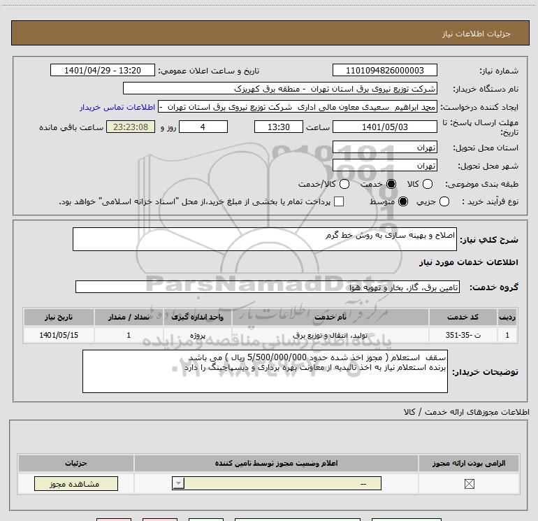Click the مشاهده مجوز button
The height and width of the screenshot is (521, 538).
click(76, 483)
